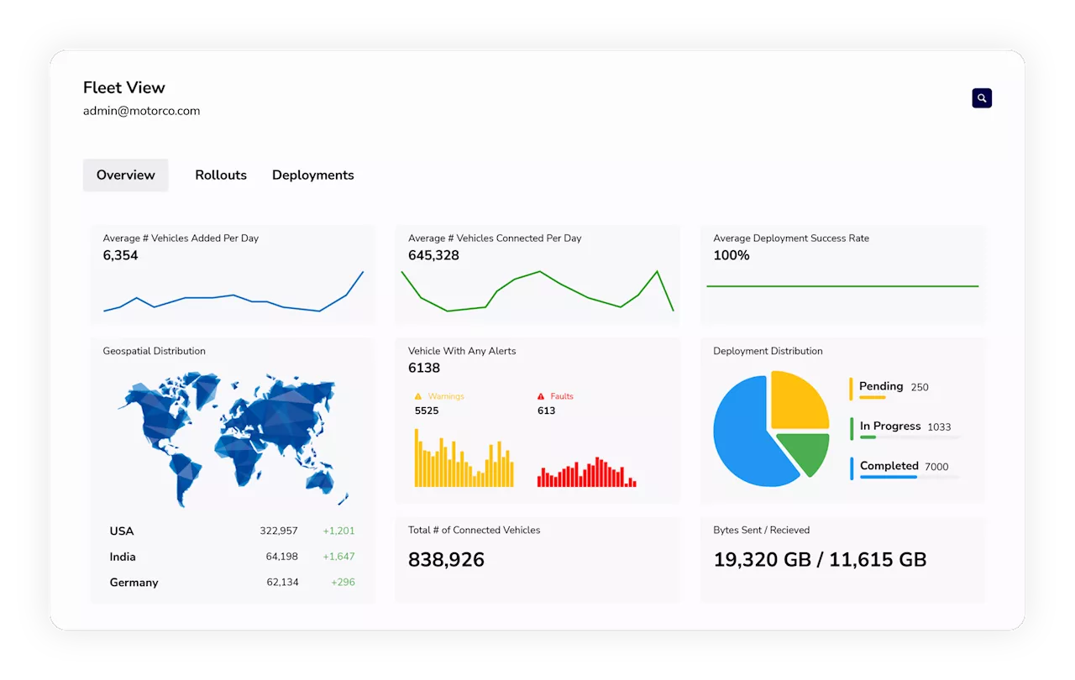Click the +1,647 change value
Screen dimensions: 1075x680
(x=338, y=557)
